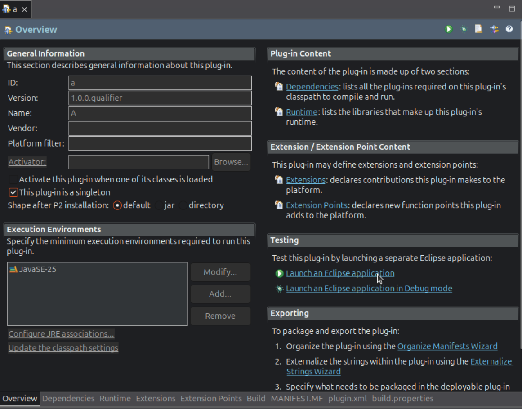The image size is (522, 409).
Task: Open Configure JRE associations link
Action: point(61,333)
